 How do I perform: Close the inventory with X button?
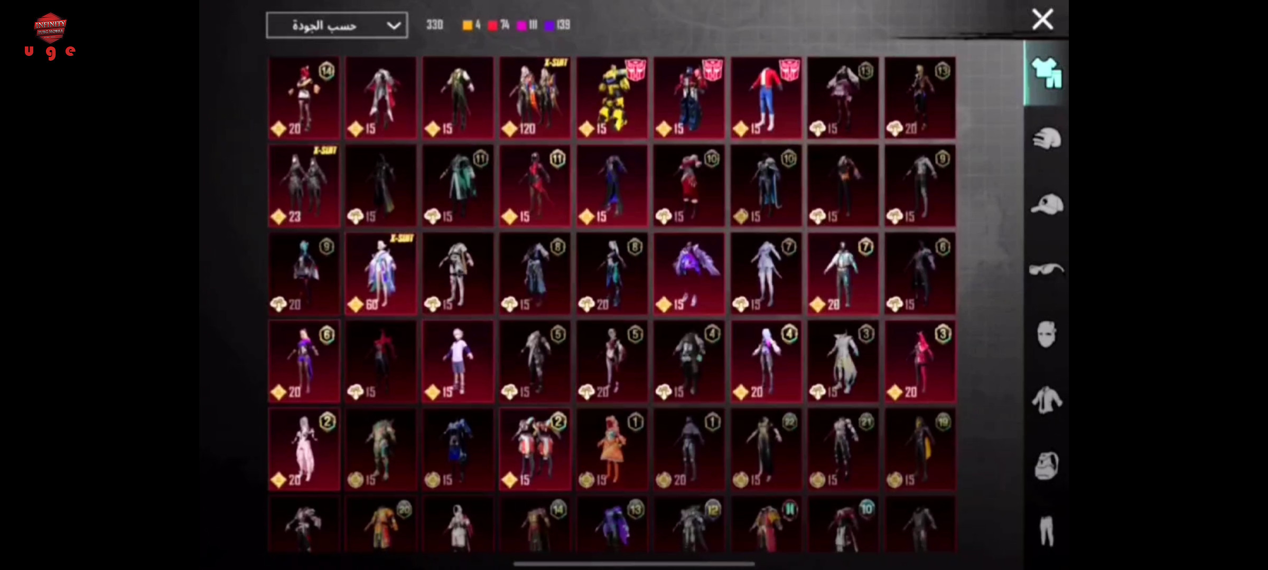pos(1042,20)
